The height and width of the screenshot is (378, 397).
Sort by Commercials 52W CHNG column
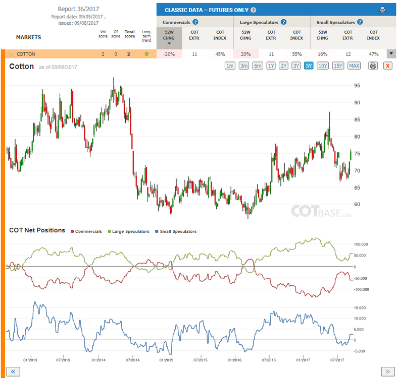pyautogui.click(x=169, y=38)
